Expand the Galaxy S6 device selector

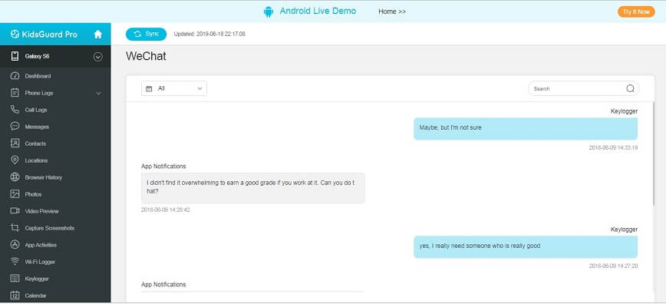(x=98, y=57)
